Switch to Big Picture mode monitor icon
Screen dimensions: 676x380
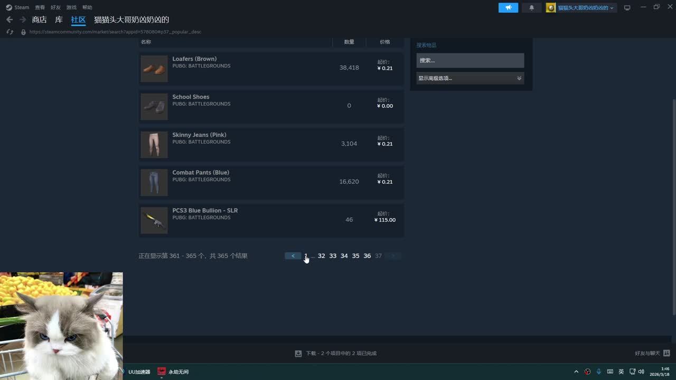pyautogui.click(x=627, y=8)
